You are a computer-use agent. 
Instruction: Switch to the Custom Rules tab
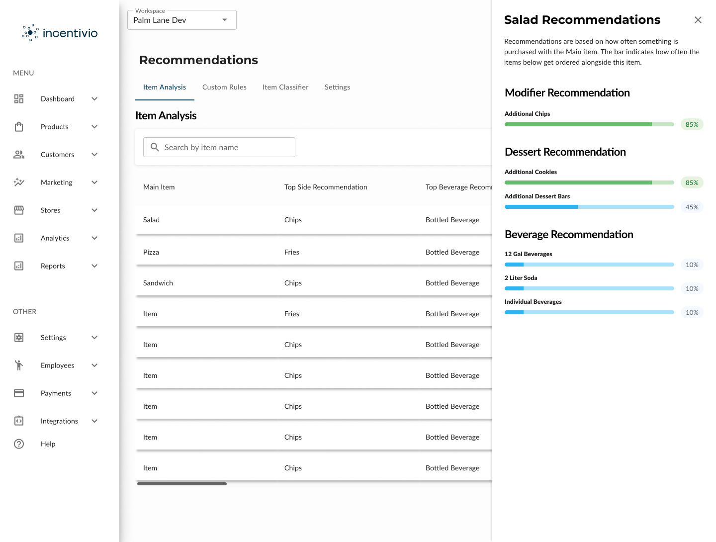pyautogui.click(x=224, y=87)
